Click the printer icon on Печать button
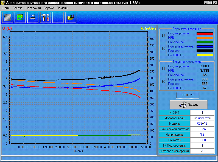Viewport: 218px width, 162px height. (183, 105)
